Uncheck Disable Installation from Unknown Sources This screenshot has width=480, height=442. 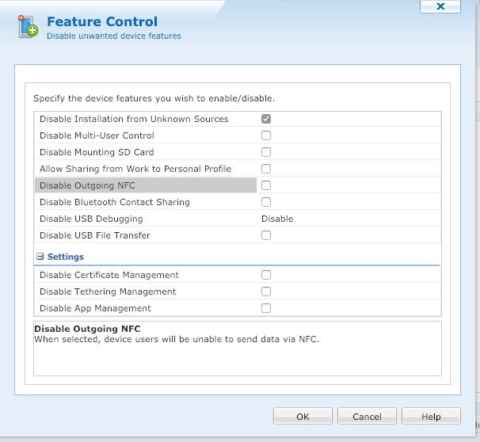(x=266, y=119)
